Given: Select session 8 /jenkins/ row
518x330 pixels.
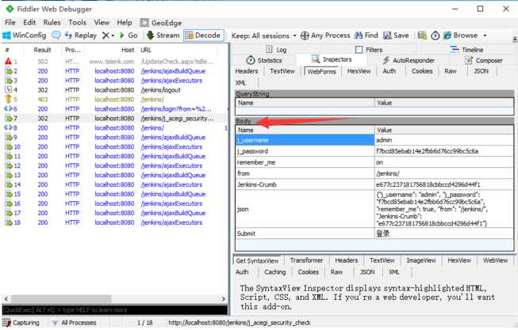Looking at the screenshot, I should [x=114, y=128].
